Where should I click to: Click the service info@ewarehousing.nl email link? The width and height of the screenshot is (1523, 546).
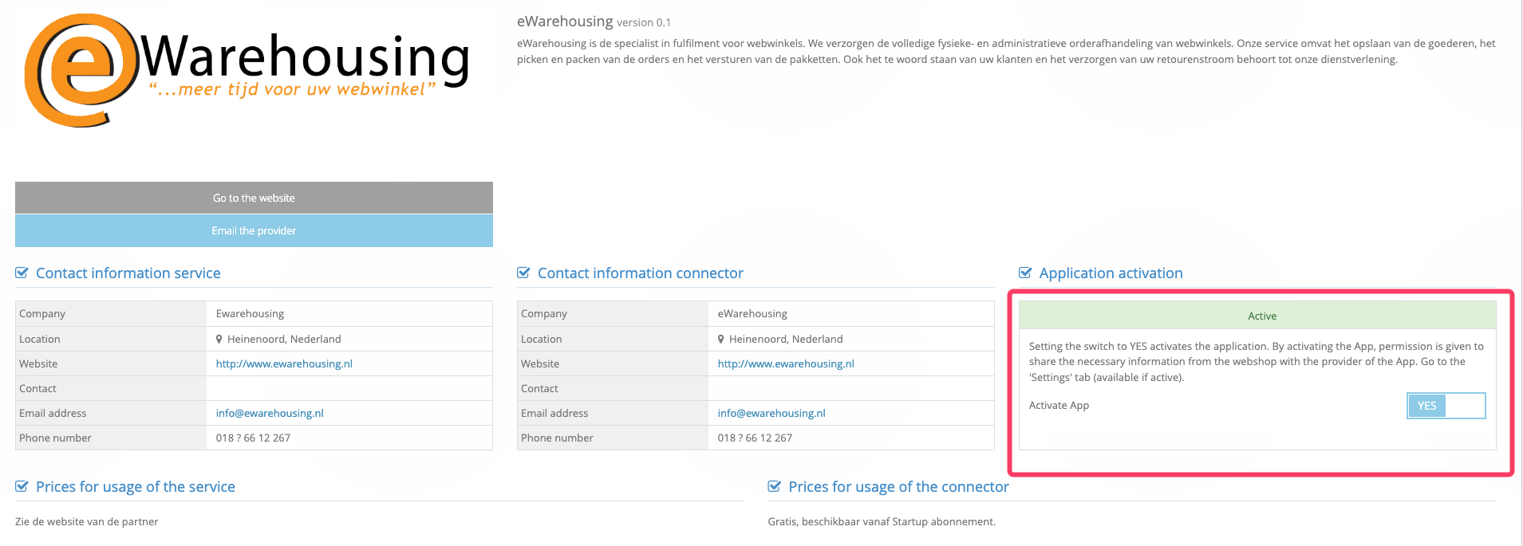pos(270,414)
